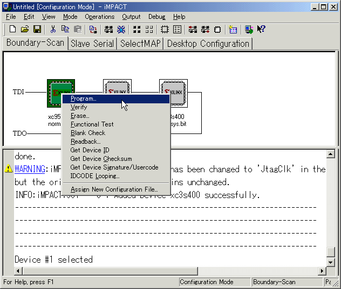Image resolution: width=341 pixels, height=289 pixels.
Task: Click the Select All filled squares icon
Action: pos(137,30)
